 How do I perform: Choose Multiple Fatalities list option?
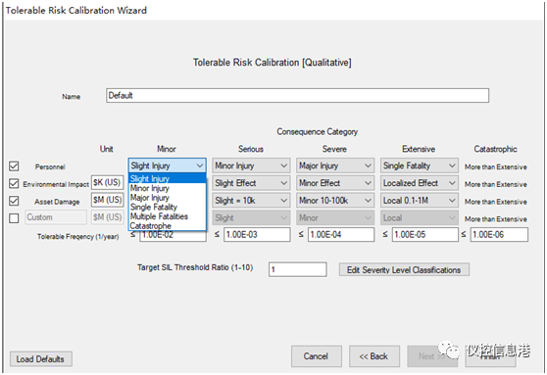pyautogui.click(x=167, y=216)
